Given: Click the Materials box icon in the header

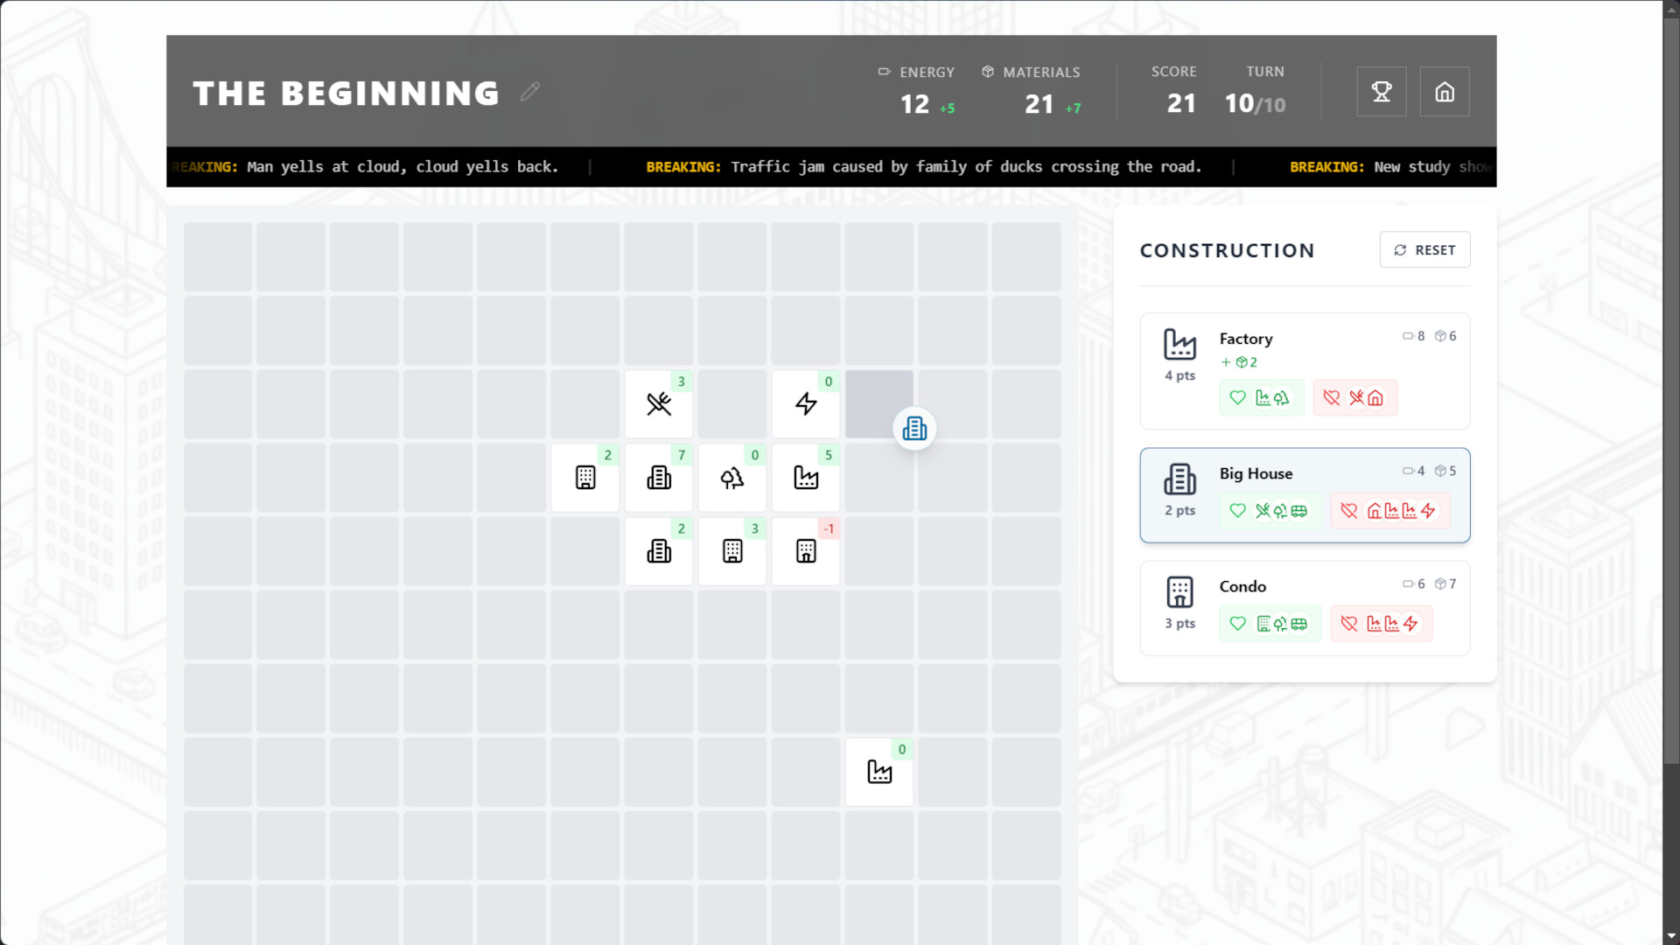Looking at the screenshot, I should pyautogui.click(x=987, y=72).
